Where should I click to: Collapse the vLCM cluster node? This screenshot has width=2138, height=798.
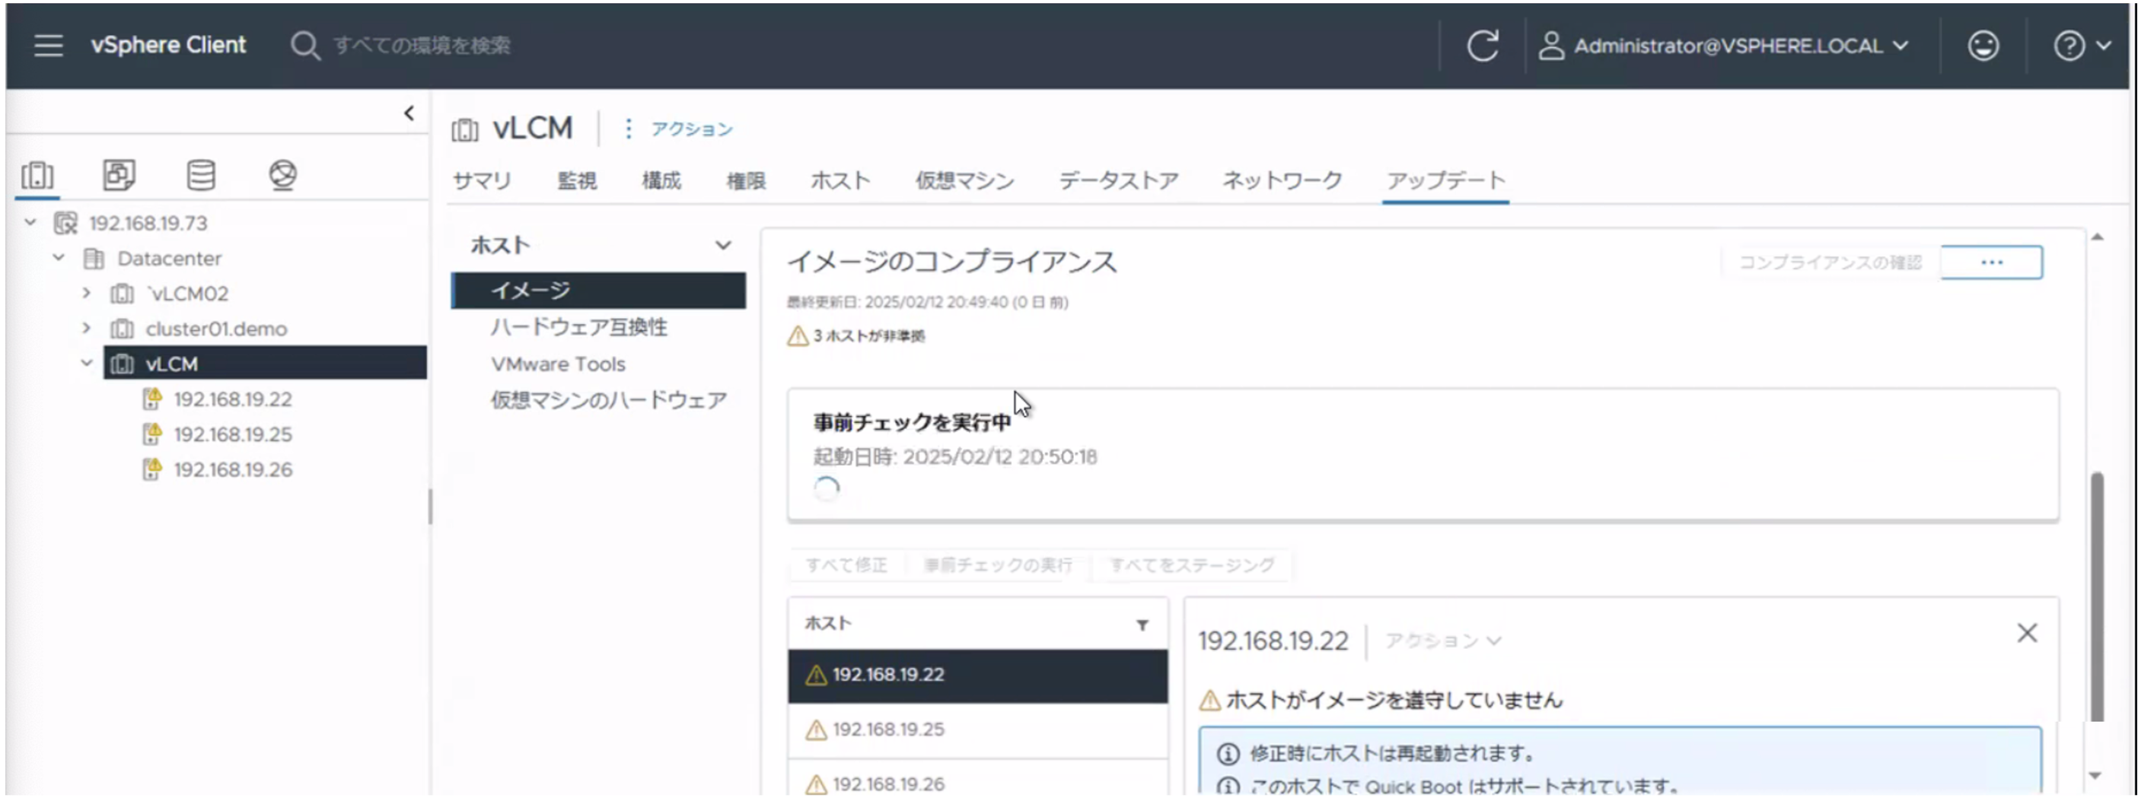tap(86, 364)
